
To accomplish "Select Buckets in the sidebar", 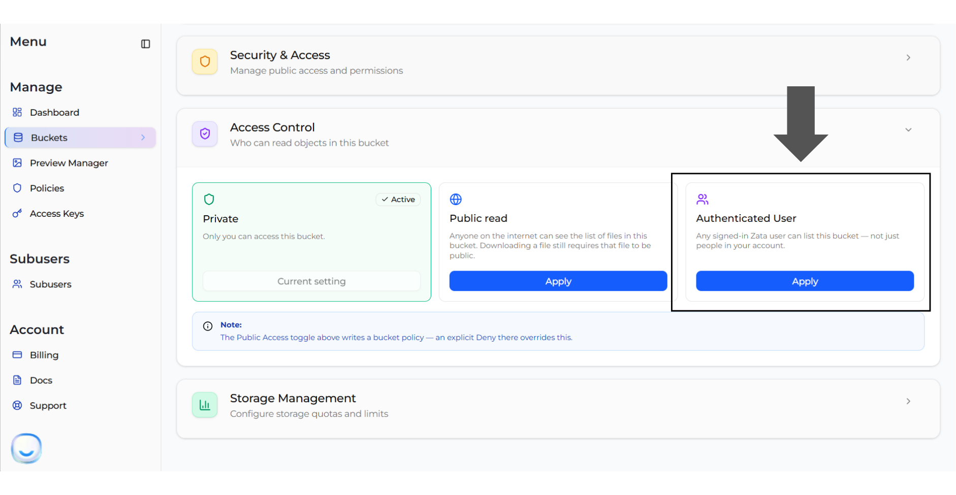I will (80, 138).
